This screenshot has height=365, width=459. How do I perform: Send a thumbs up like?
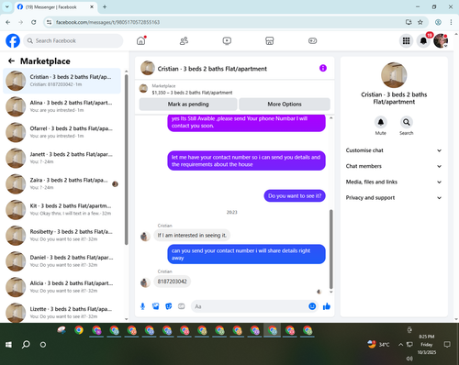coord(327,306)
